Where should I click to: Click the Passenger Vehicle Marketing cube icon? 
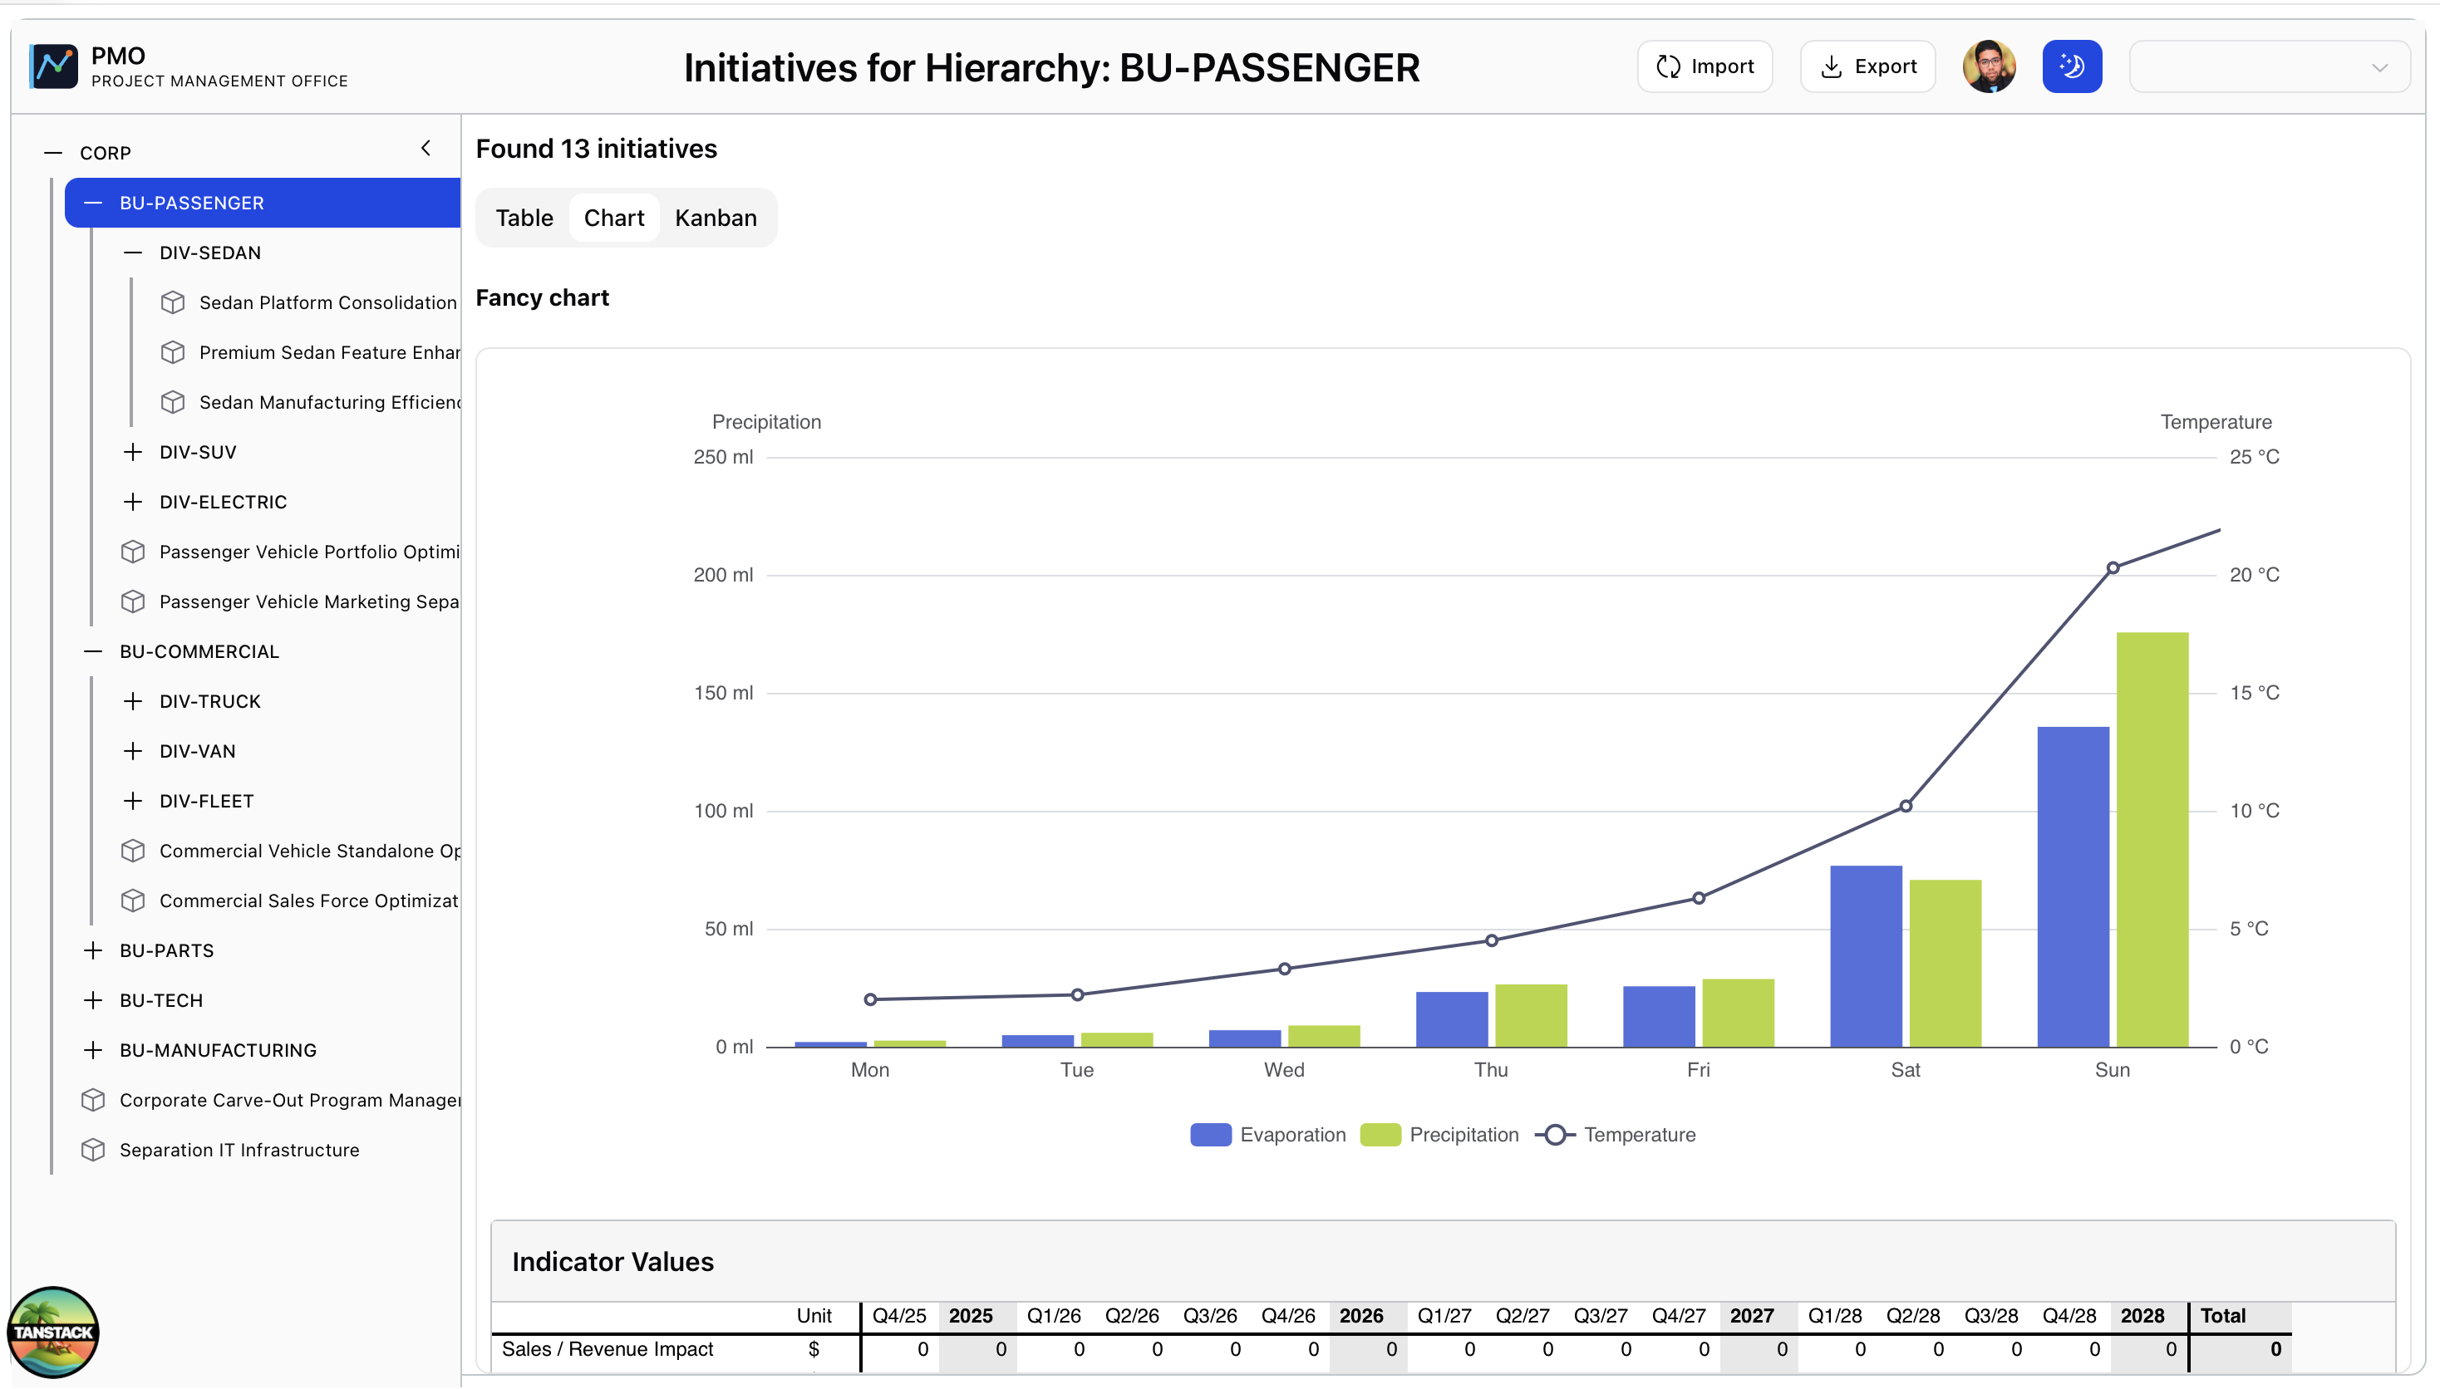[133, 602]
